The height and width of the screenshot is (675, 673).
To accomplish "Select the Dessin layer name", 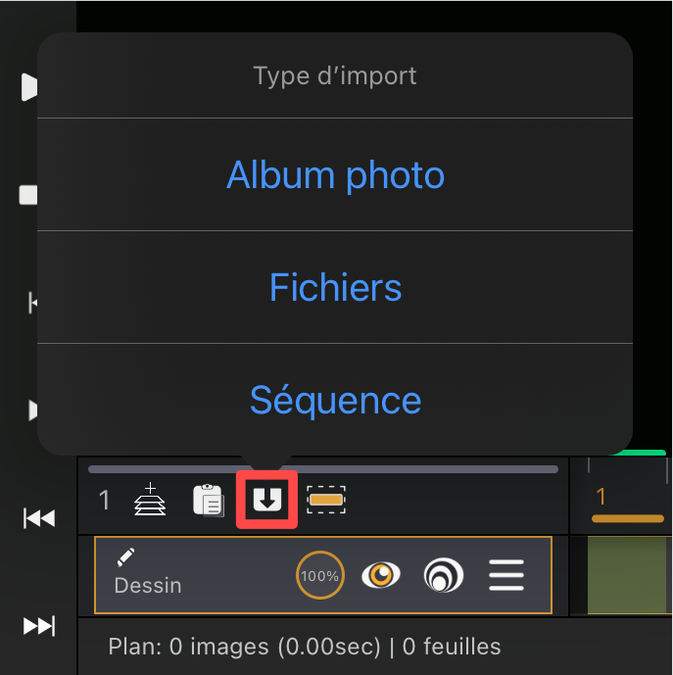I will click(148, 586).
